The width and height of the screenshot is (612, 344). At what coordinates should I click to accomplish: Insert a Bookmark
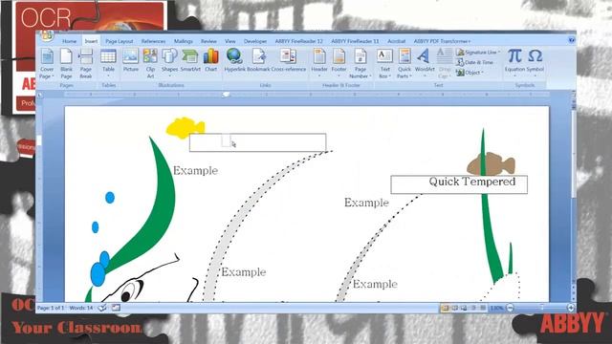point(258,61)
